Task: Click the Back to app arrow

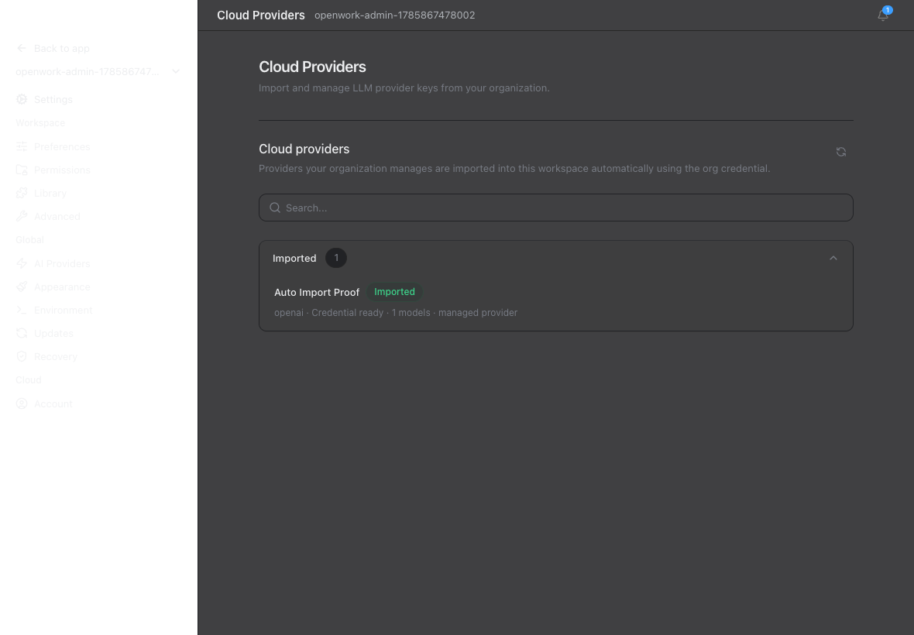Action: click(22, 48)
